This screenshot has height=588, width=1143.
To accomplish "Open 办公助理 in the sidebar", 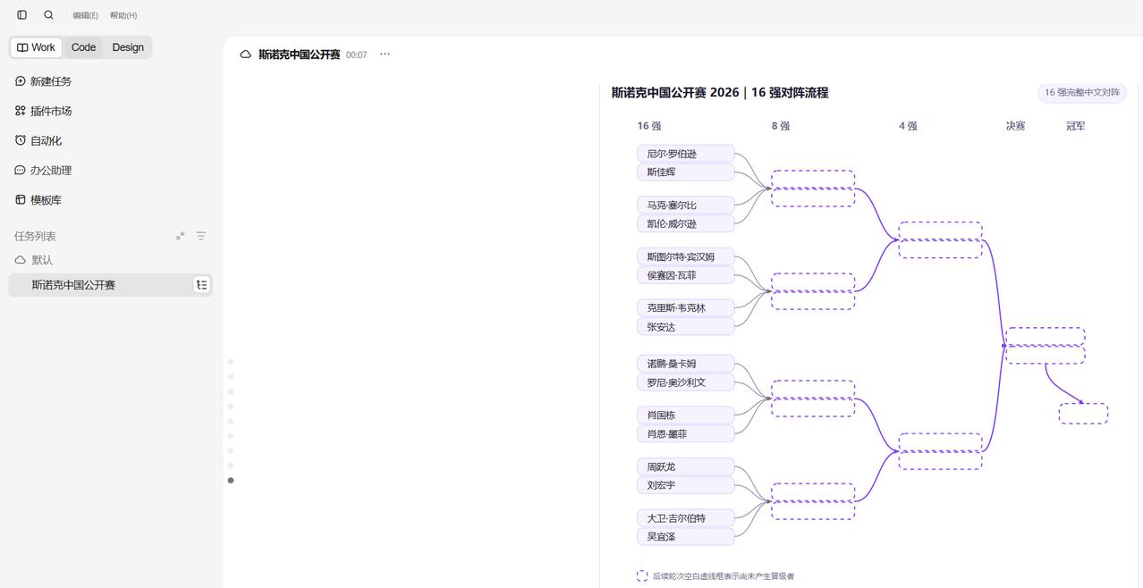I will 51,170.
